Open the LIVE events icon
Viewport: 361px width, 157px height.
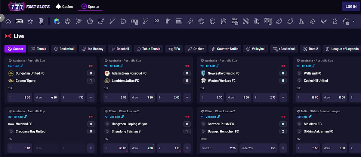[19, 21]
